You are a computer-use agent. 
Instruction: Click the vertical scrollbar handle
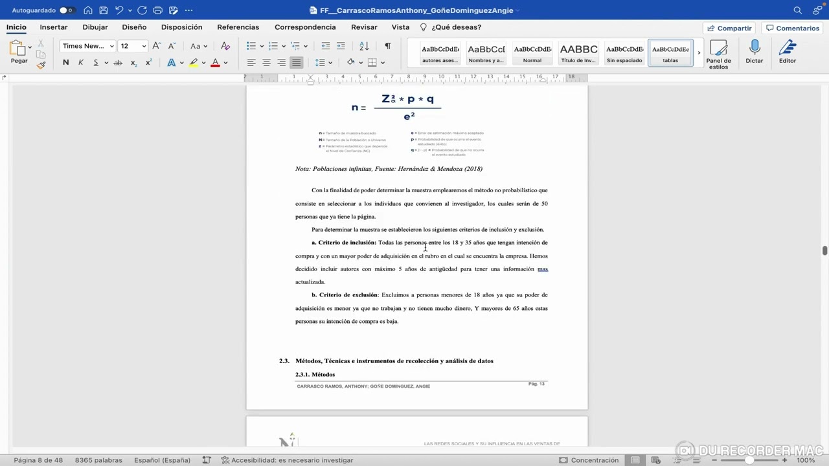click(824, 250)
